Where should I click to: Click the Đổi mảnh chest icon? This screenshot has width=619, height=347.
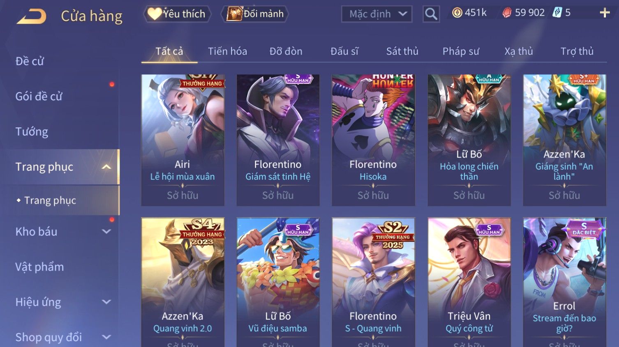tap(234, 14)
